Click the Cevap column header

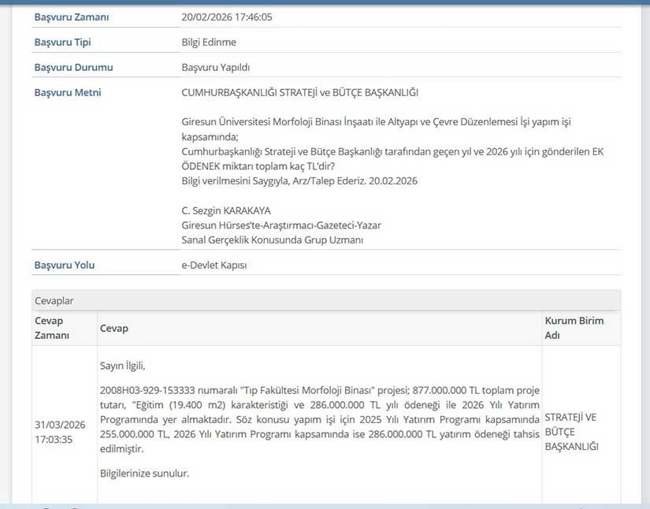pyautogui.click(x=113, y=328)
